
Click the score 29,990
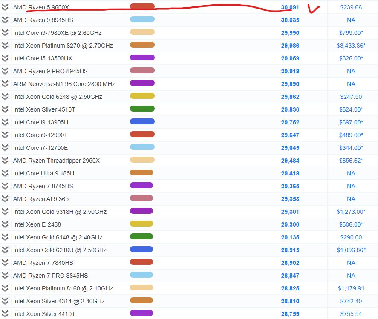290,33
